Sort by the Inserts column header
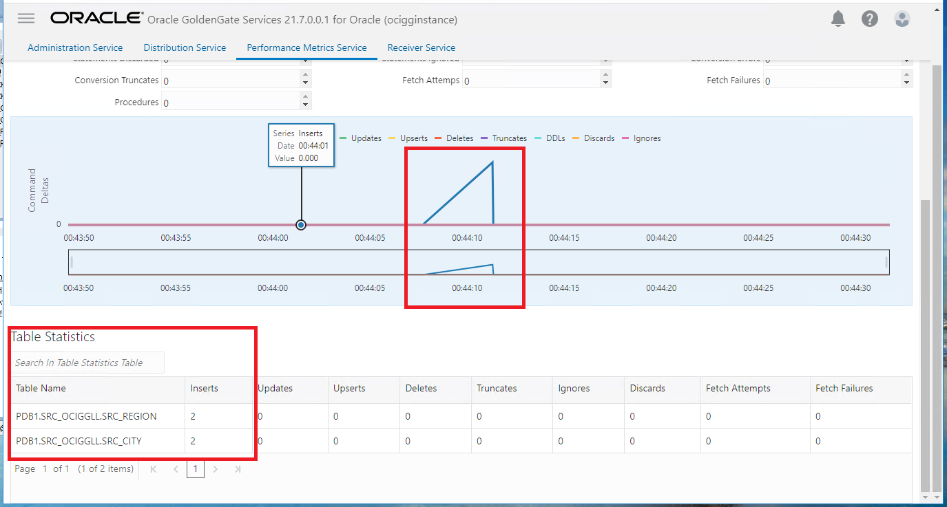947x507 pixels. click(219, 389)
